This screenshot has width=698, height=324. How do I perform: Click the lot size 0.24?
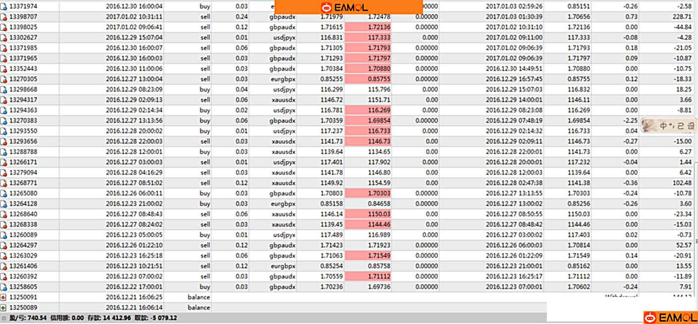pos(241,17)
